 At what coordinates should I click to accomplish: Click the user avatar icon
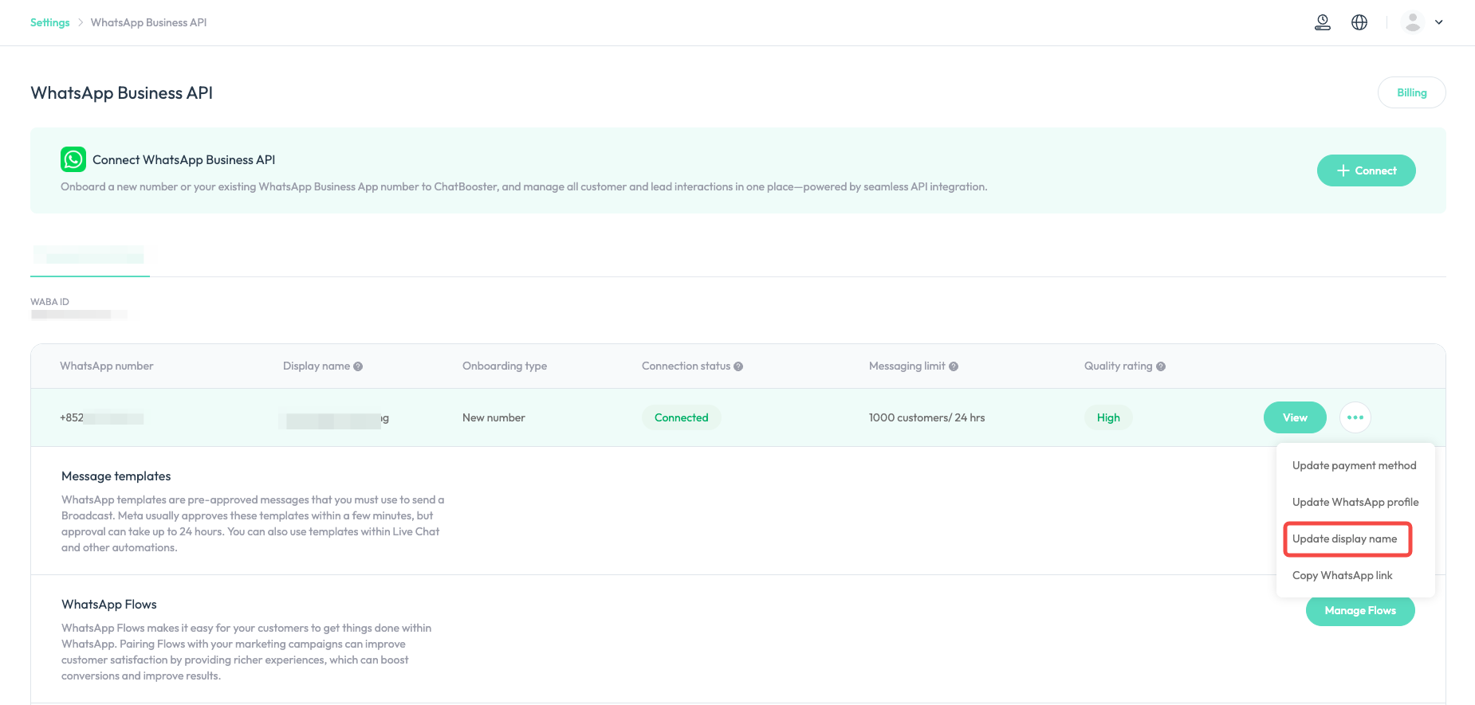point(1413,22)
